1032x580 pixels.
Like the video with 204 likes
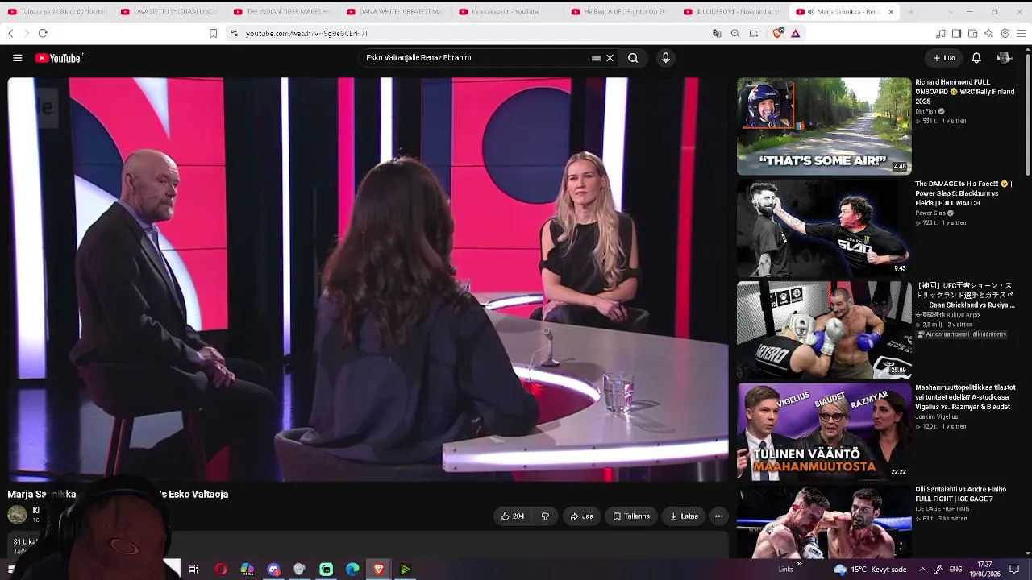pyautogui.click(x=513, y=516)
